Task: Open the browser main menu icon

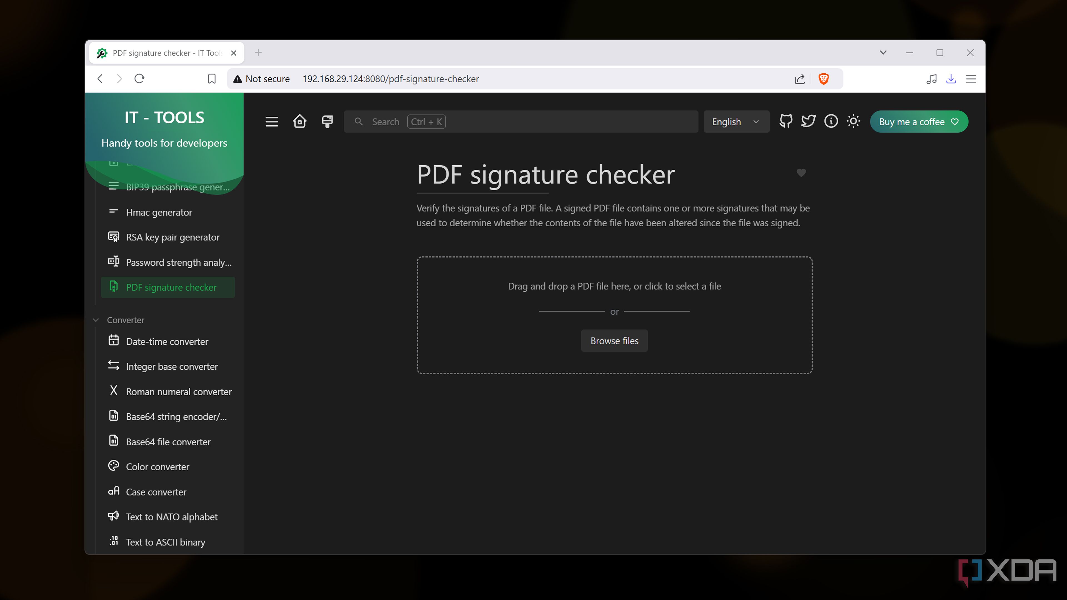Action: (x=971, y=79)
